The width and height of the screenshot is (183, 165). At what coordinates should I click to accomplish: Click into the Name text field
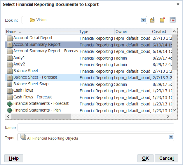(96, 128)
